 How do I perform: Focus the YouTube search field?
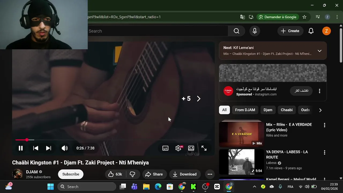point(158,31)
